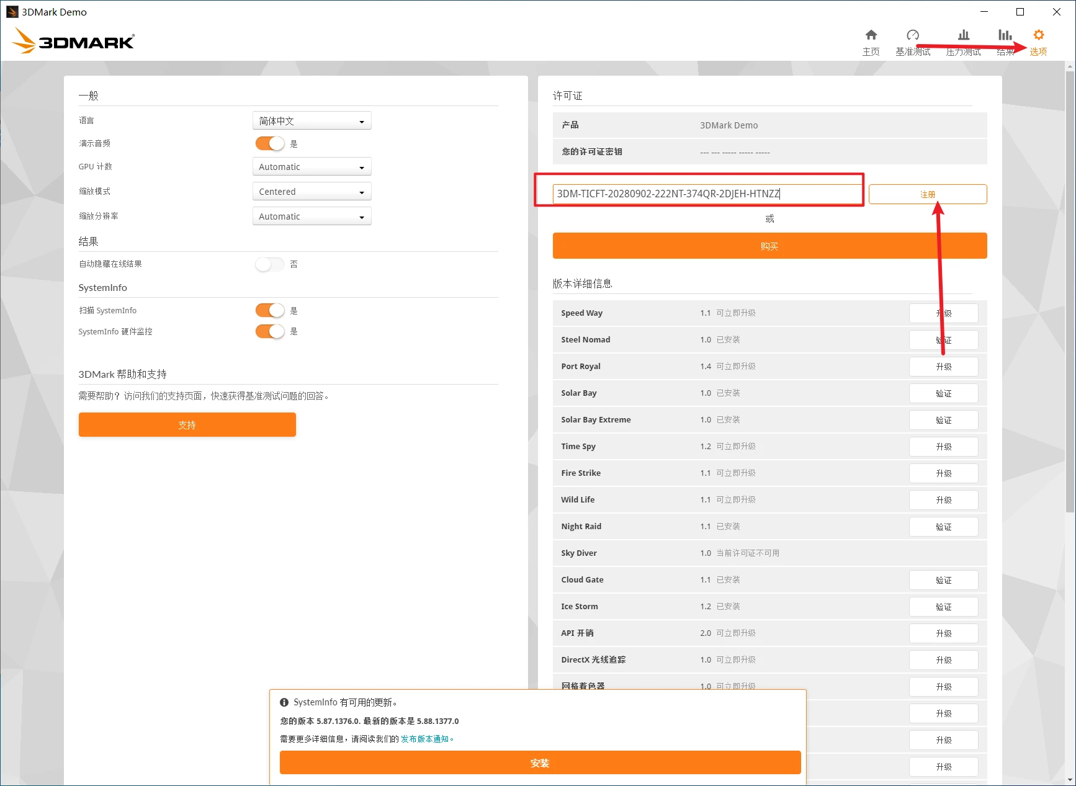Go to the Home (主页) tab icon
The image size is (1076, 786).
pos(871,35)
